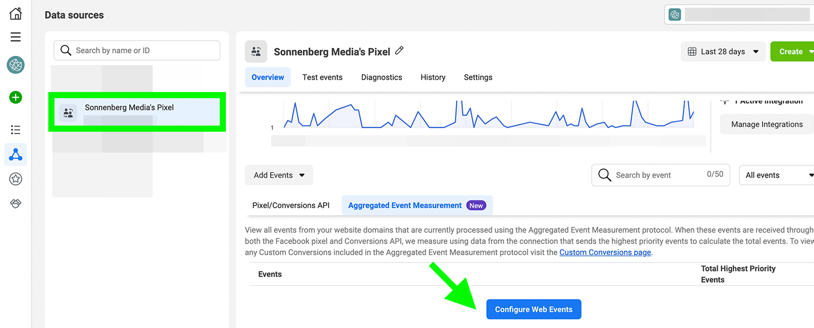Edit pixel name with pencil icon
Viewport: 814px width, 328px height.
(399, 50)
